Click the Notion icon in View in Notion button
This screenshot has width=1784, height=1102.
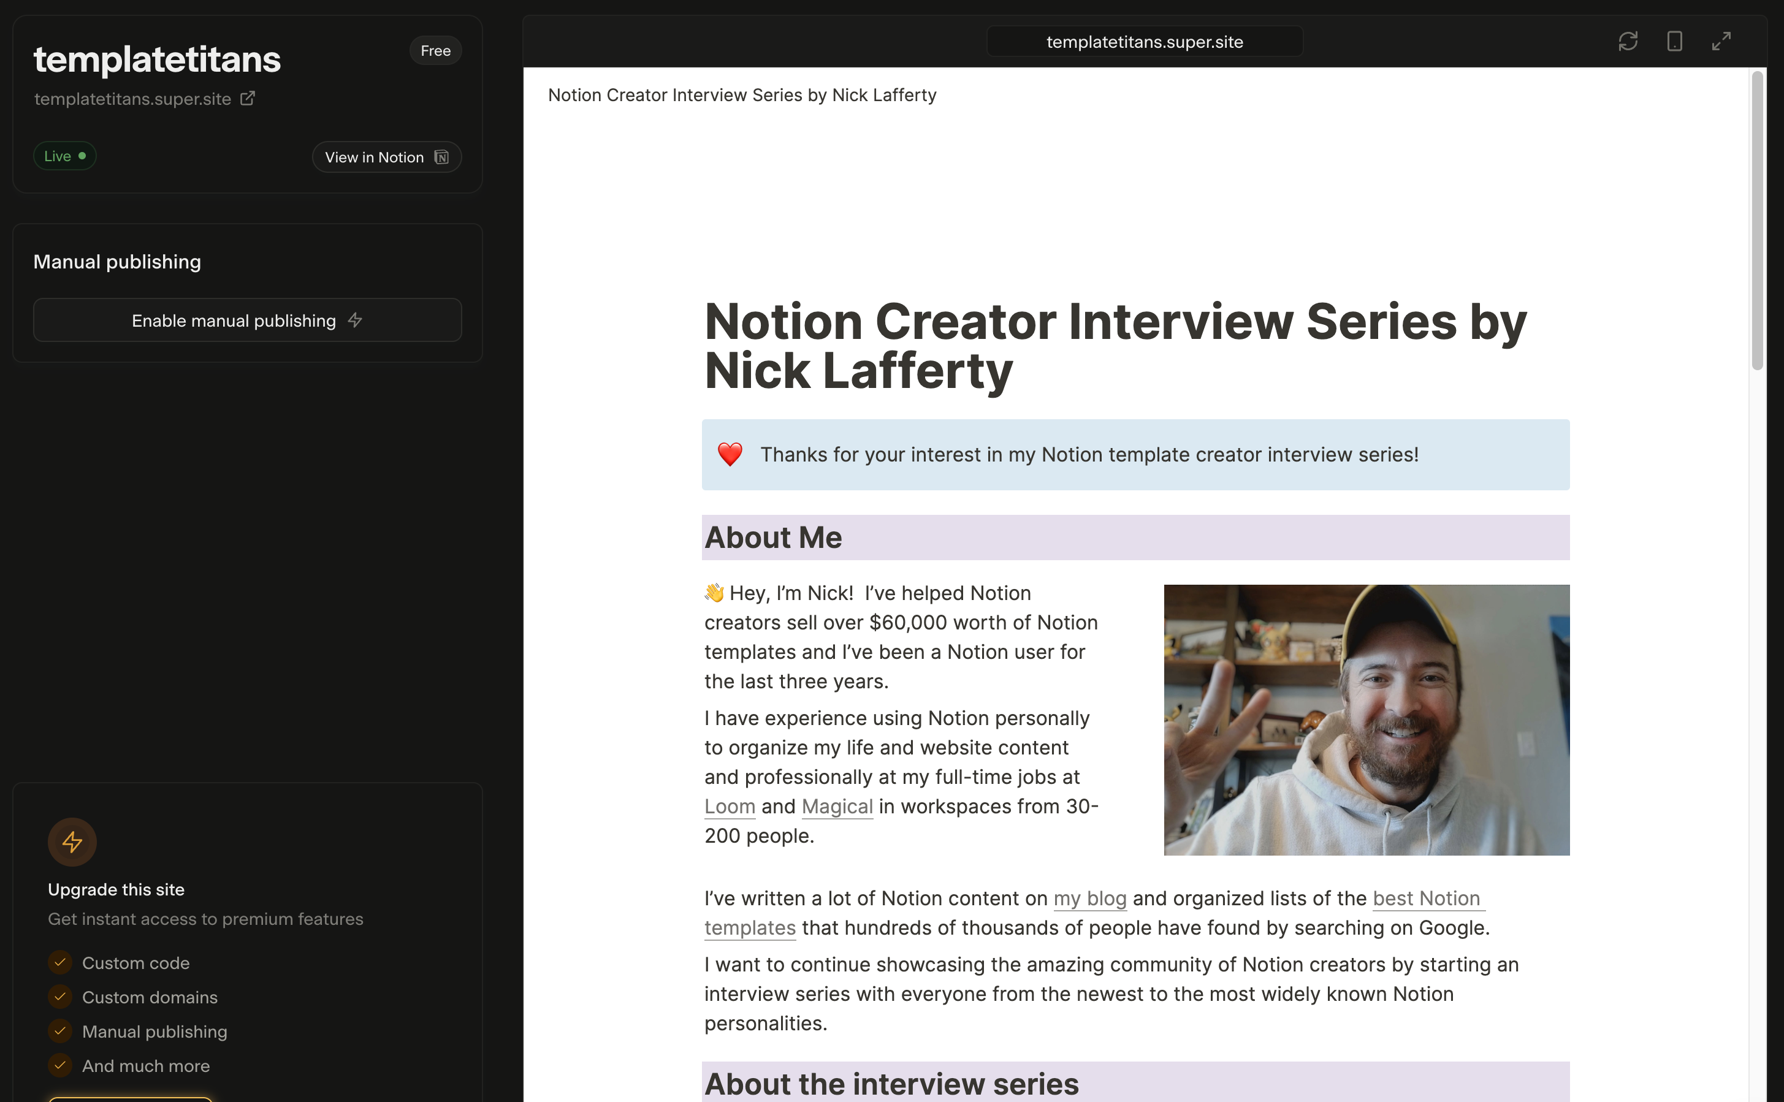(x=441, y=157)
